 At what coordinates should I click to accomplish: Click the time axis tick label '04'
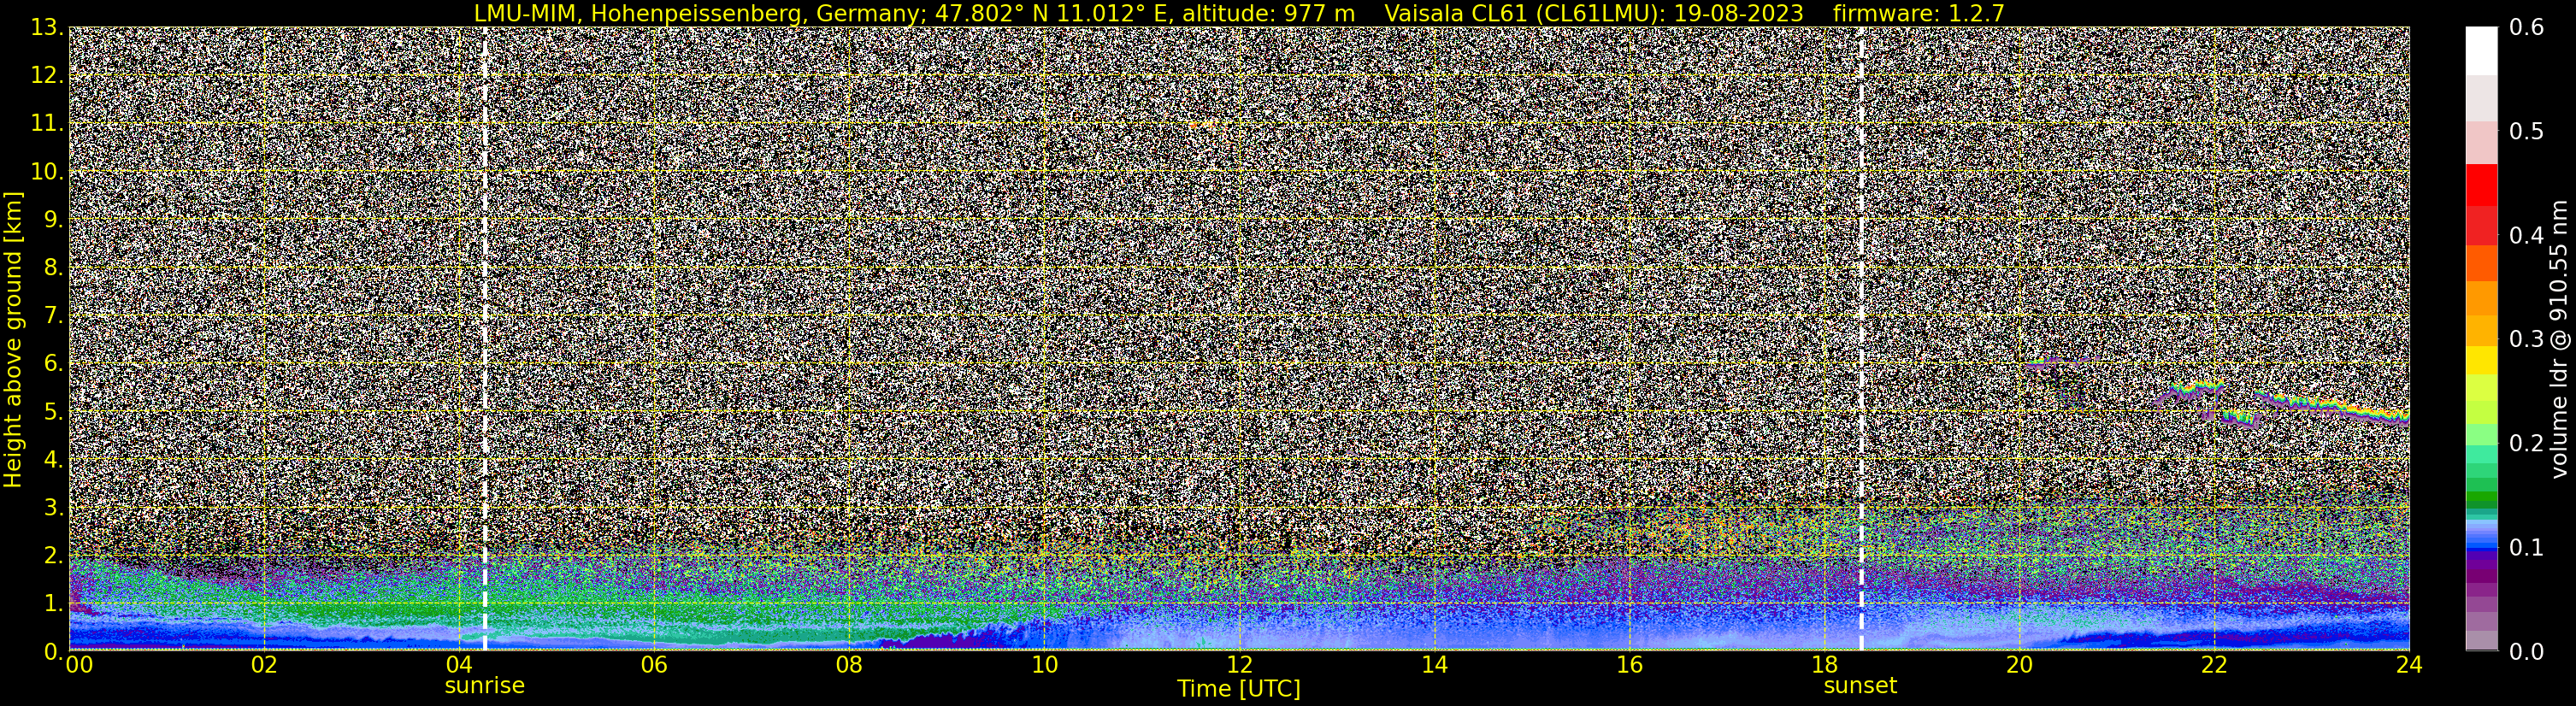click(459, 665)
